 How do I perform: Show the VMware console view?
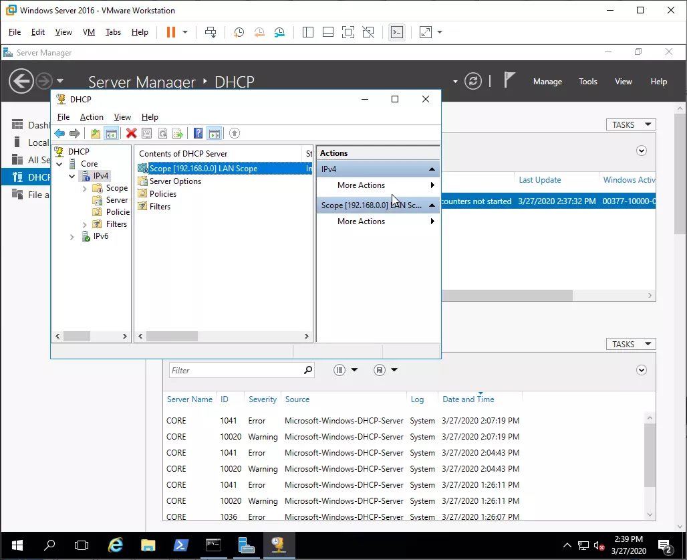point(397,32)
